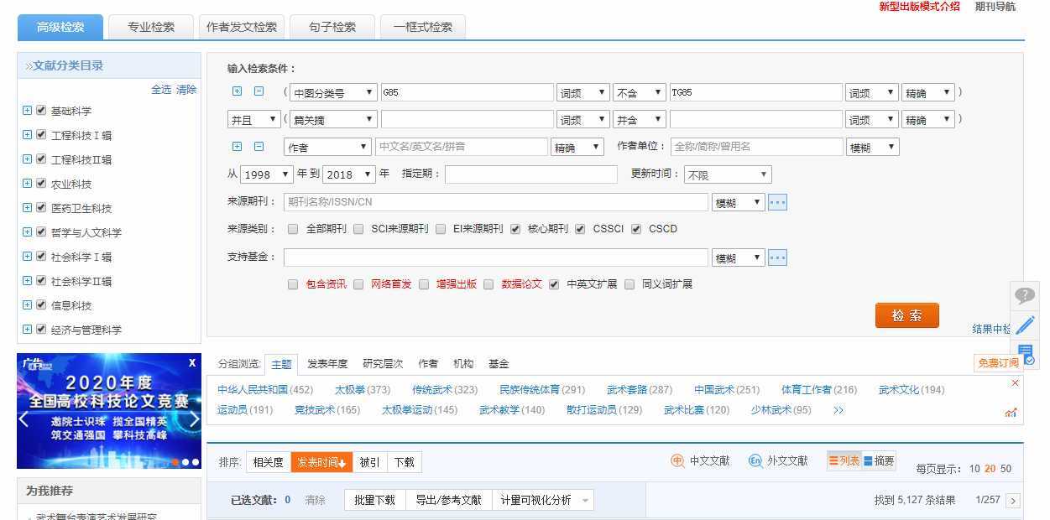Viewport: 1050px width, 520px height.
Task: Open the end year 2018 dropdown
Action: 348,174
